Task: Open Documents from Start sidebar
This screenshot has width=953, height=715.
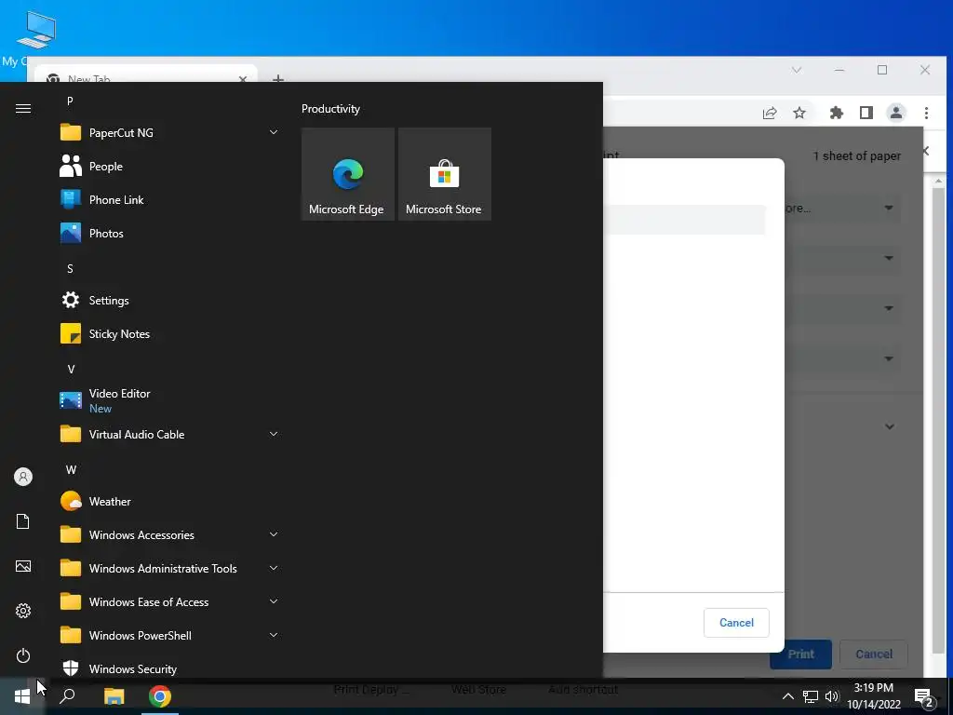Action: tap(23, 521)
